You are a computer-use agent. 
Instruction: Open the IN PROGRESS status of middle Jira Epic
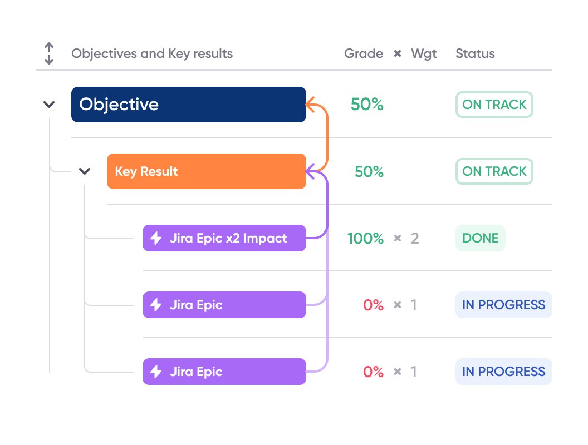point(503,305)
